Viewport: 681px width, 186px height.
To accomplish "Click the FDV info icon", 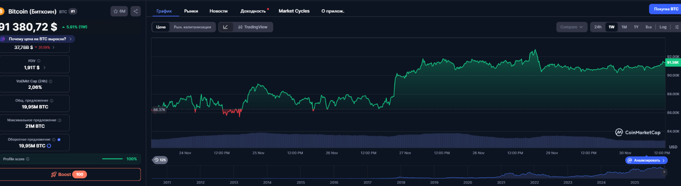I will coord(39,61).
